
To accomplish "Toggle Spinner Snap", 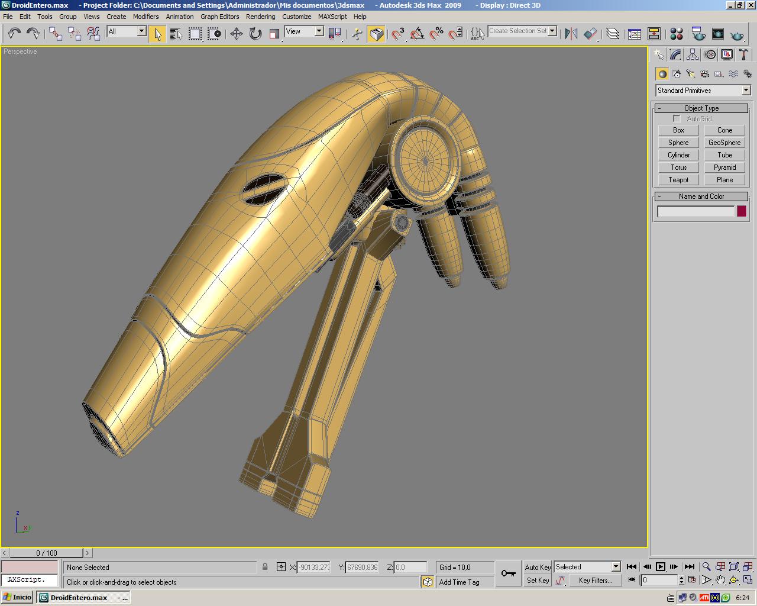I will (455, 34).
